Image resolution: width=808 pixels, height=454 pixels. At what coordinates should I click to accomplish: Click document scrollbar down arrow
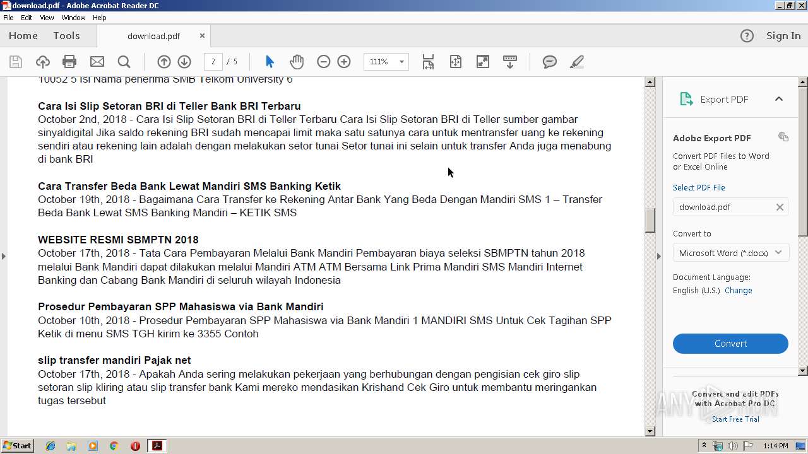[650, 431]
